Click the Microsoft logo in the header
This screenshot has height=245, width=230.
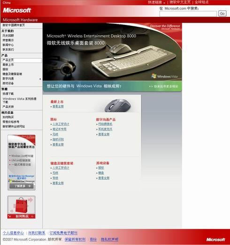click(17, 10)
